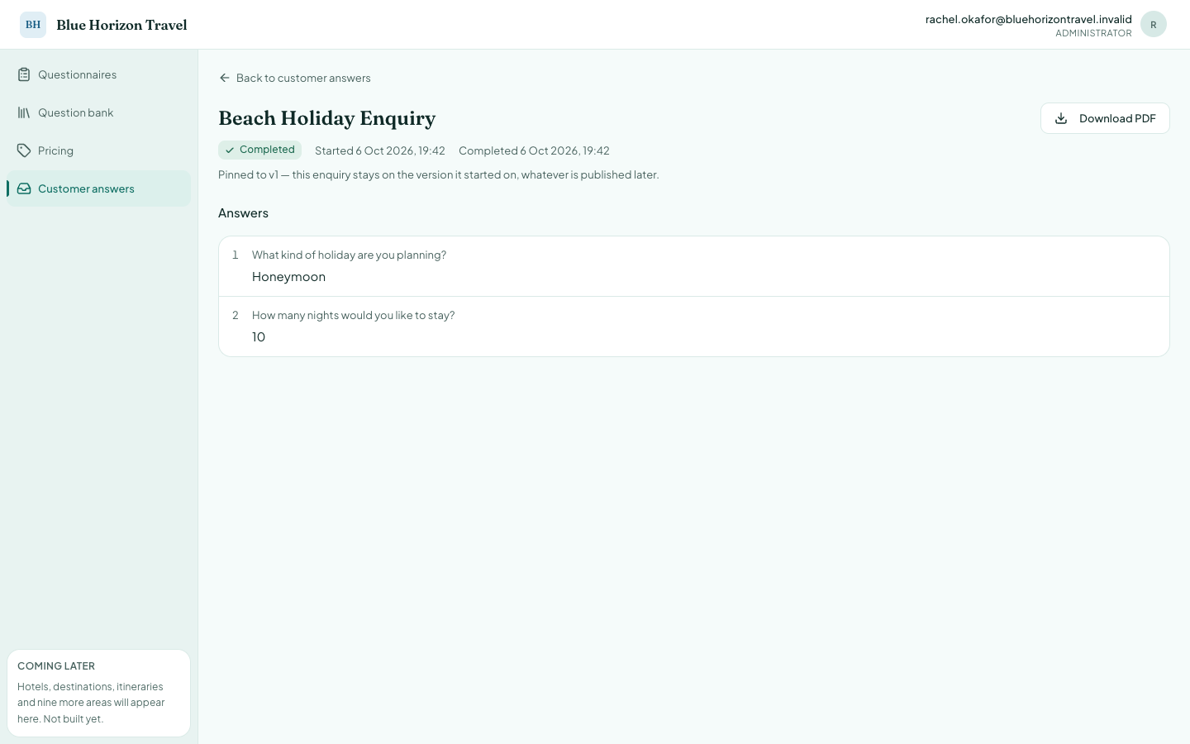The width and height of the screenshot is (1190, 744).
Task: Click the answer value 10
Action: pyautogui.click(x=259, y=337)
